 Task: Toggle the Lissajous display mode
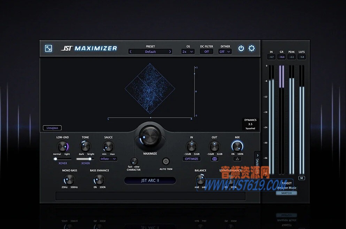[x=52, y=128]
